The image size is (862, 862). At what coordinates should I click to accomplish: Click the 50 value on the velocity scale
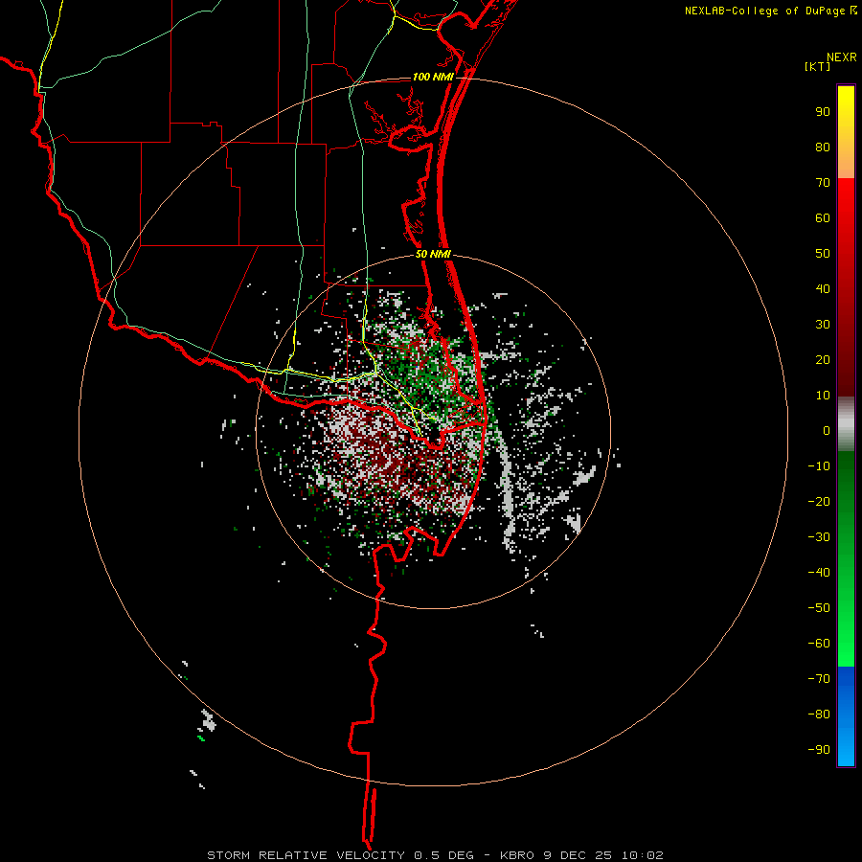click(x=823, y=254)
